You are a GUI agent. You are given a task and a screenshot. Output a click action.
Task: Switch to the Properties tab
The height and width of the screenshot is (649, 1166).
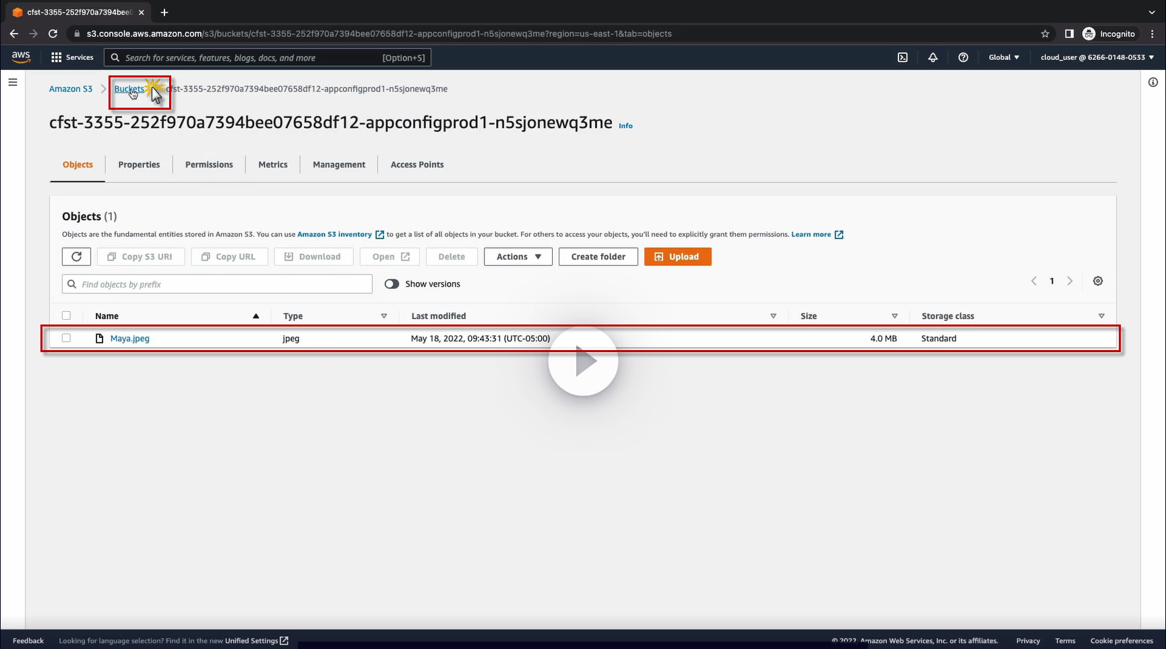coord(139,165)
